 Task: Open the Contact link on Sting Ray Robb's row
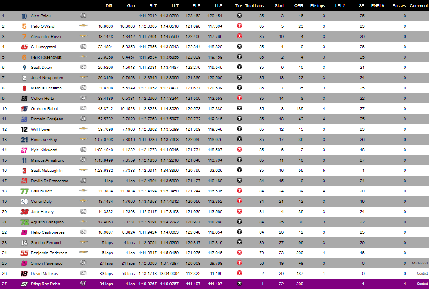422,284
